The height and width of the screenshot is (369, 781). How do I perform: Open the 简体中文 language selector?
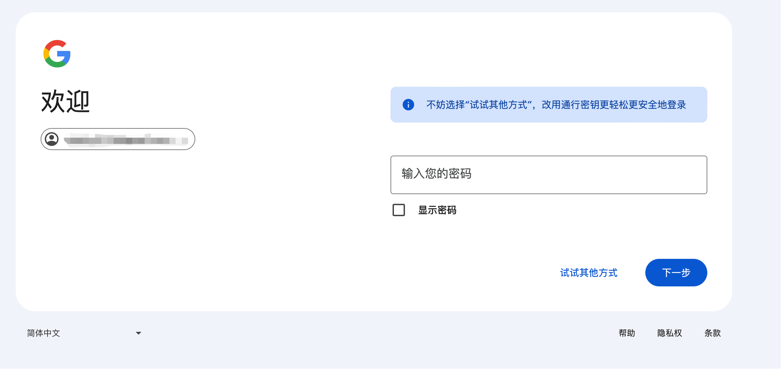43,333
